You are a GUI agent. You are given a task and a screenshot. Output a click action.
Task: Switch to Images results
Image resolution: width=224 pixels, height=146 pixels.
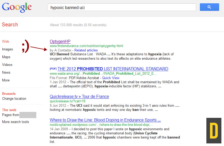[x=7, y=49]
